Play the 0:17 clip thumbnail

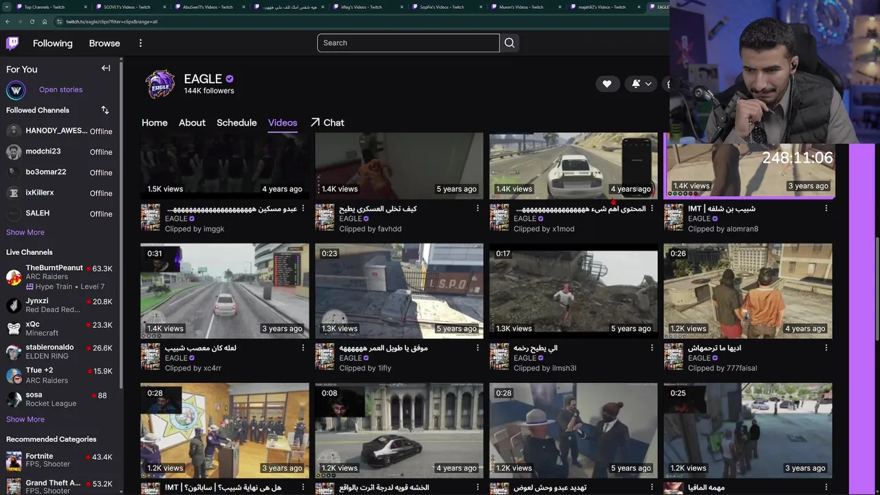573,291
